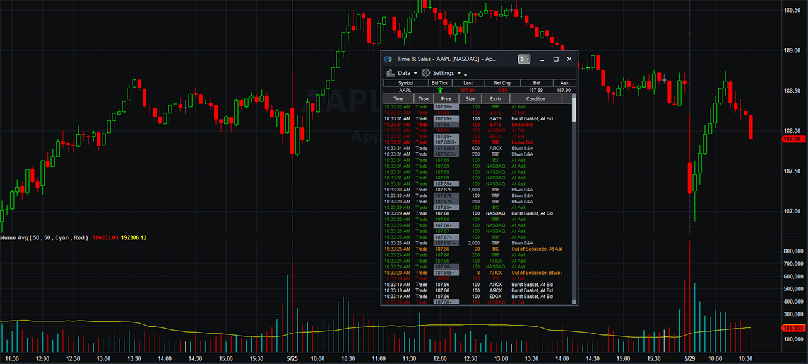
Task: Select the 187.8501- price cell
Action: pos(446,243)
